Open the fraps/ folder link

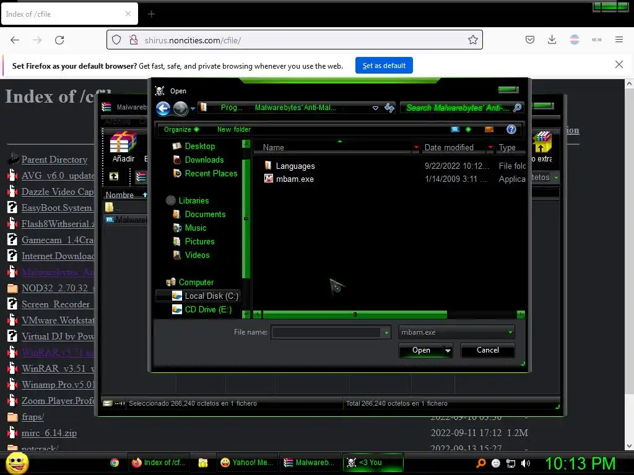(x=32, y=417)
